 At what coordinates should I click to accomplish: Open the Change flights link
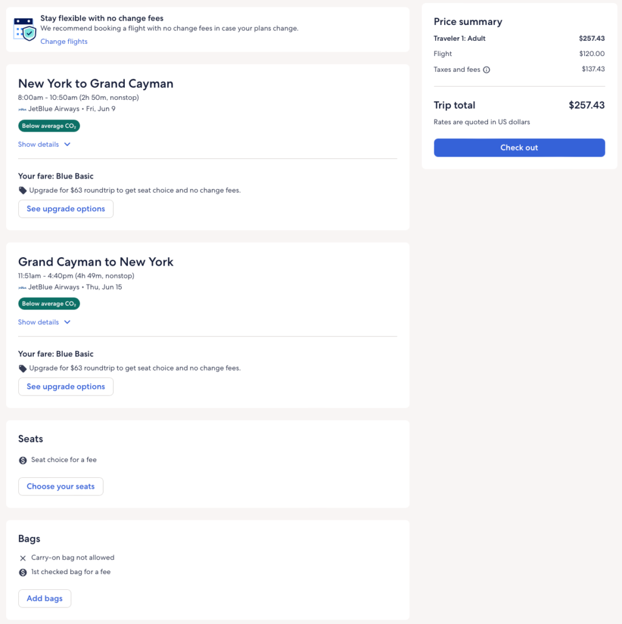(x=64, y=41)
